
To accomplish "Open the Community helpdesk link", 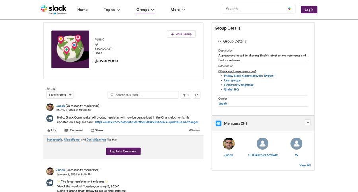I will point(239,85).
